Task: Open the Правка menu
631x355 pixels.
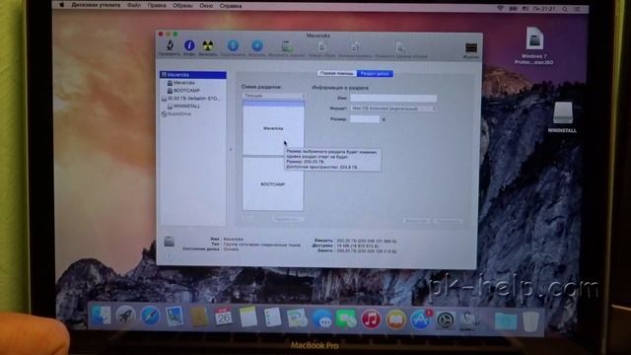Action: (x=157, y=6)
